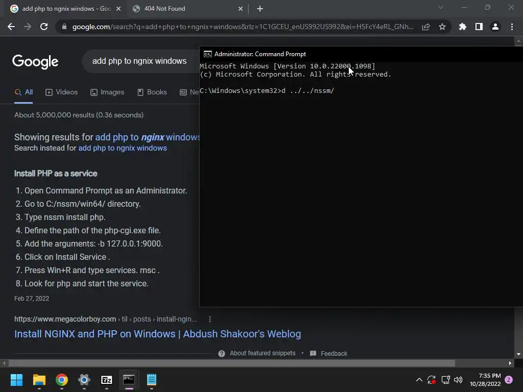
Task: Click step 'Look for php and start the service.'
Action: [x=86, y=284]
